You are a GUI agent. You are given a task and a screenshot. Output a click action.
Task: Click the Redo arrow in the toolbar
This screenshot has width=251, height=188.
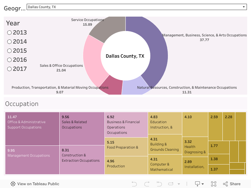pyautogui.click(x=147, y=184)
